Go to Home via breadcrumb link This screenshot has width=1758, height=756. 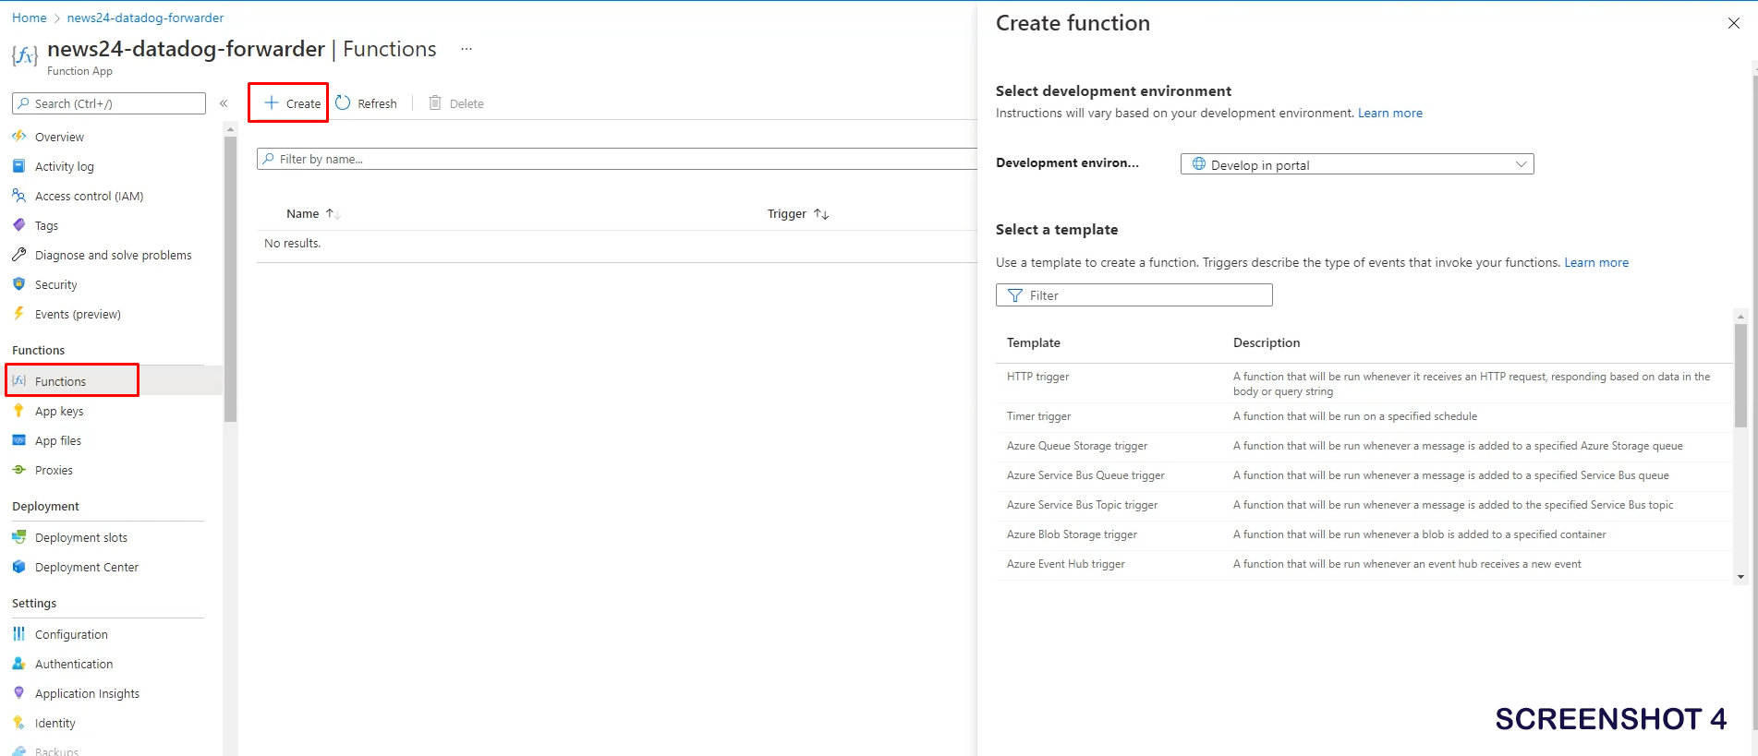[x=30, y=18]
